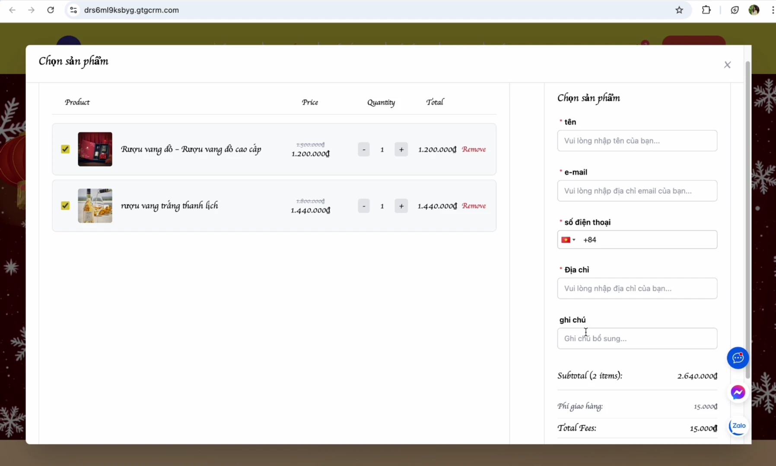Open the performance/energy saver indicator
Screen dimensions: 776x466
click(x=735, y=10)
